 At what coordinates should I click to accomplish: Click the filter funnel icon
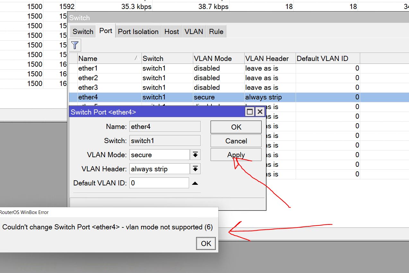pos(75,45)
